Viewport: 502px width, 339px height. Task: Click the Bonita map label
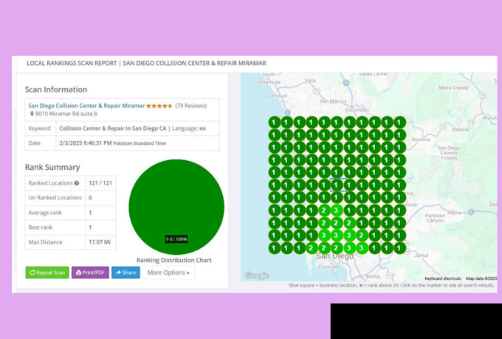[373, 276]
